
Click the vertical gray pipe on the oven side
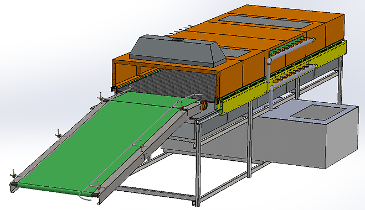point(269,70)
